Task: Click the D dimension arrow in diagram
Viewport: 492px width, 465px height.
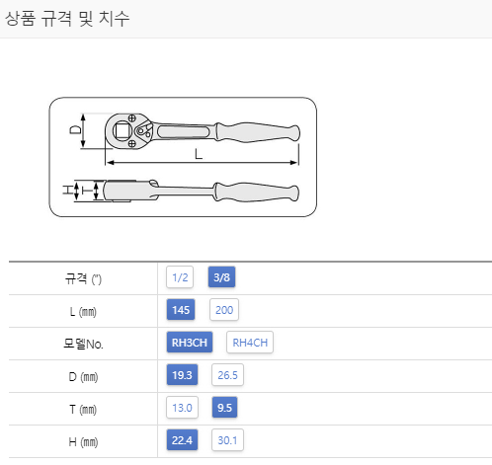Action: point(83,130)
